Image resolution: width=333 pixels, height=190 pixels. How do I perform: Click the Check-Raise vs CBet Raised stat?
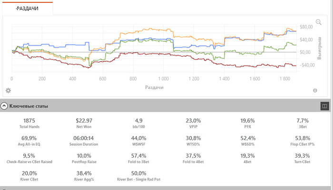point(29,158)
